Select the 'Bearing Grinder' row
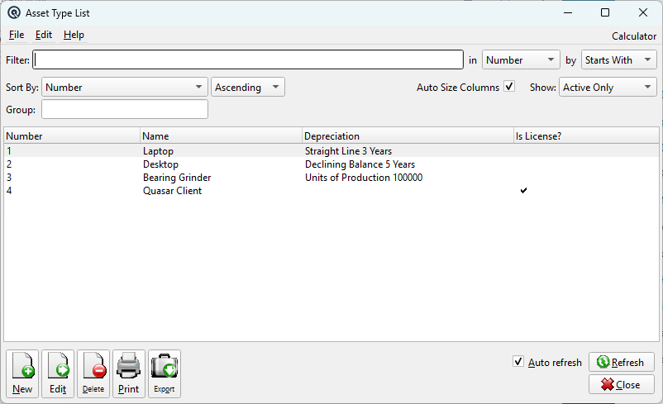Viewport: 663px width, 404px height. [x=331, y=178]
